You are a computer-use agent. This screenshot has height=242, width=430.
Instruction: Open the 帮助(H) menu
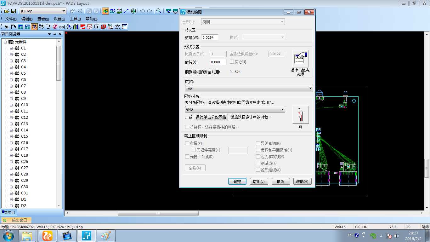point(92,19)
